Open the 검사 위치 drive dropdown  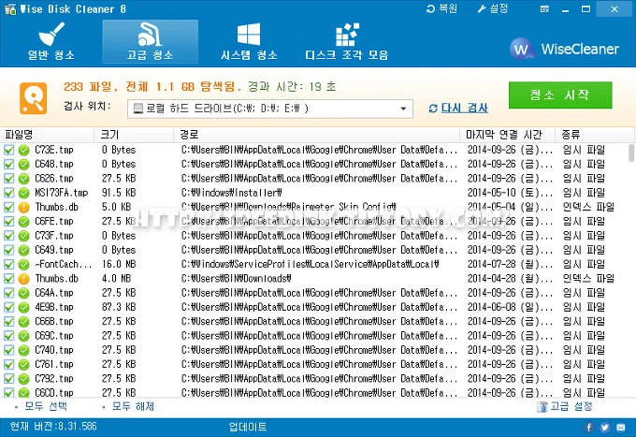click(270, 109)
